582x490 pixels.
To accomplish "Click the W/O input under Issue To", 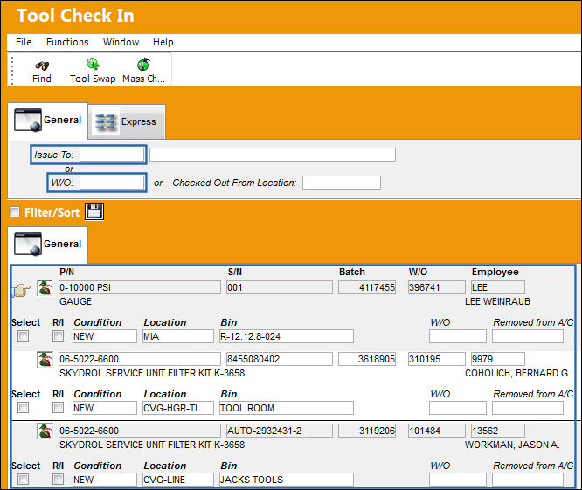I will click(x=112, y=183).
